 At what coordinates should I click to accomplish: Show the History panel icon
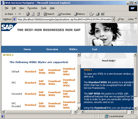coord(80,14)
